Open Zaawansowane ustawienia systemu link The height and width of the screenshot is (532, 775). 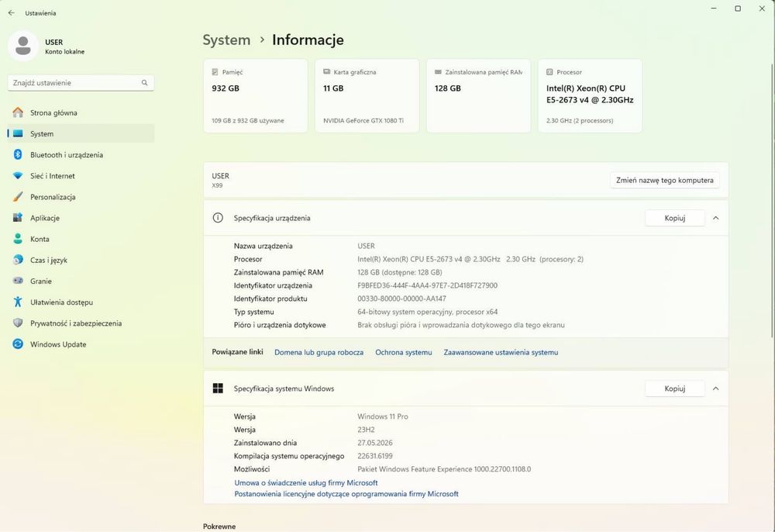coord(501,353)
